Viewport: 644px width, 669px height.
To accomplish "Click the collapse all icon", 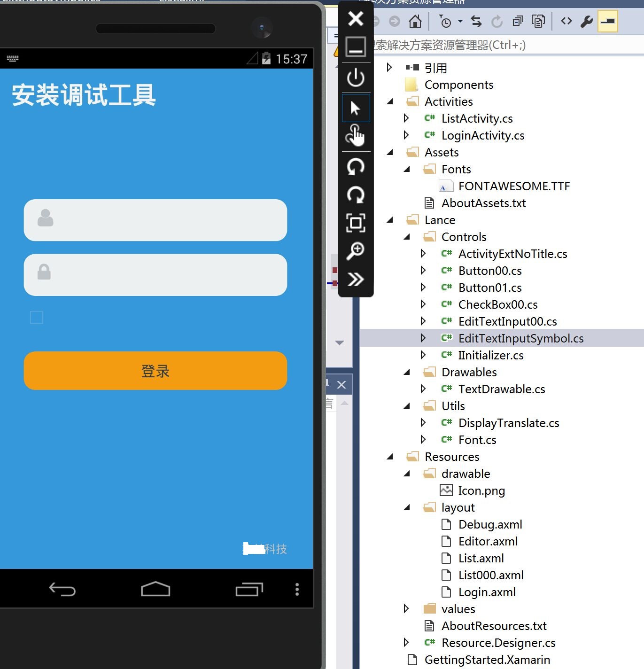I will coord(518,21).
